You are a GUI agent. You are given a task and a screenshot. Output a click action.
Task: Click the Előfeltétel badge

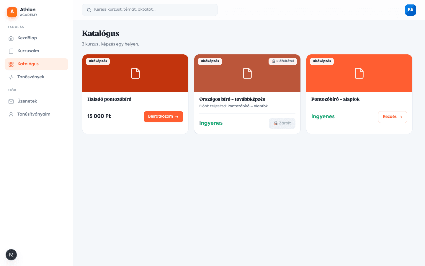(x=283, y=61)
